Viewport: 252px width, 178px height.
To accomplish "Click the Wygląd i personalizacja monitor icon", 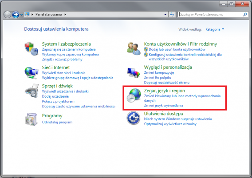I will [x=134, y=73].
